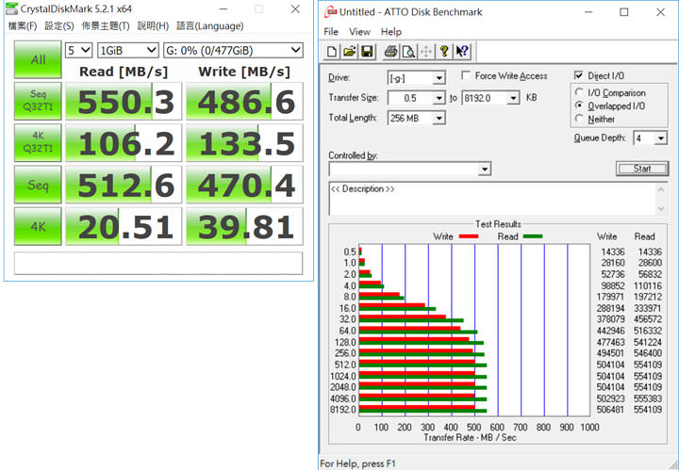This screenshot has width=679, height=470.
Task: Click the context help arrow-question icon
Action: 461,52
